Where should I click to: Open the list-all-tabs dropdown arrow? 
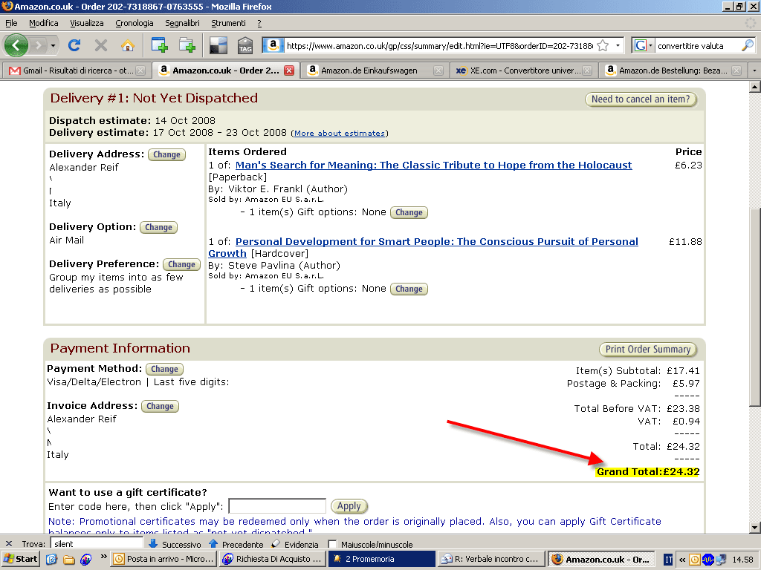[754, 71]
